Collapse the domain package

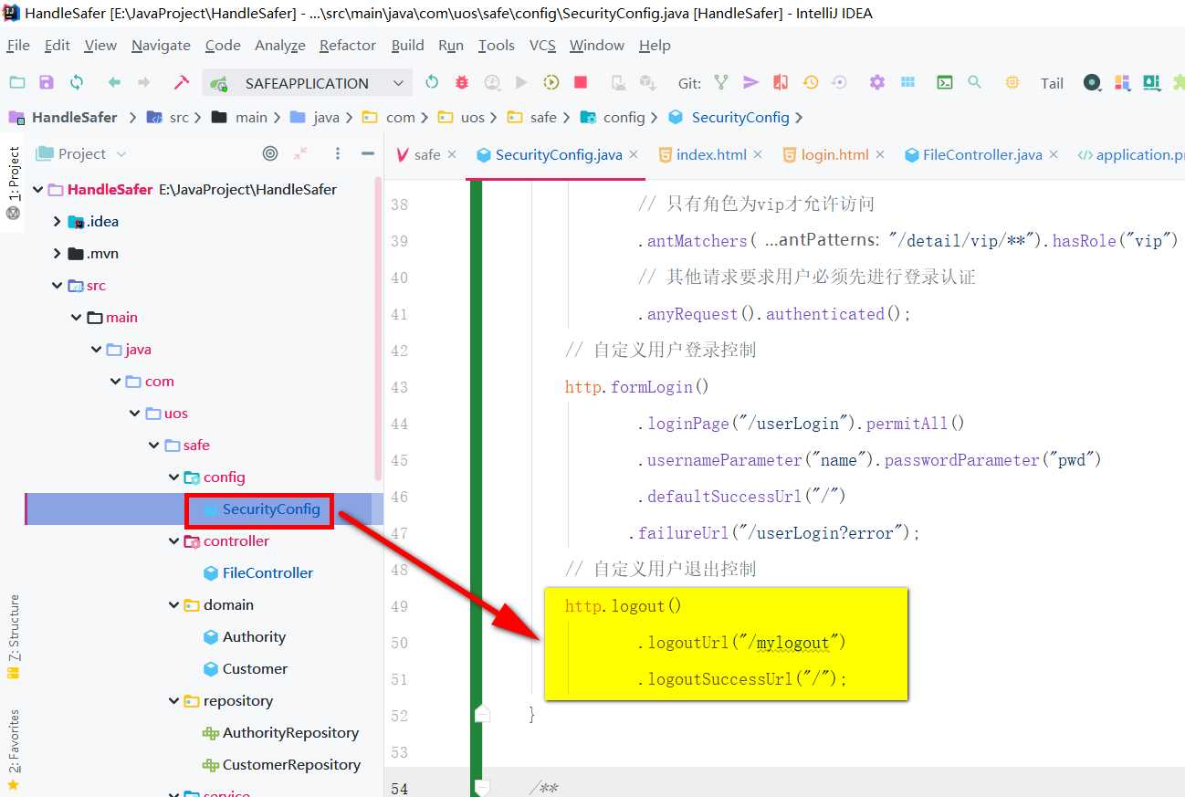coord(173,605)
